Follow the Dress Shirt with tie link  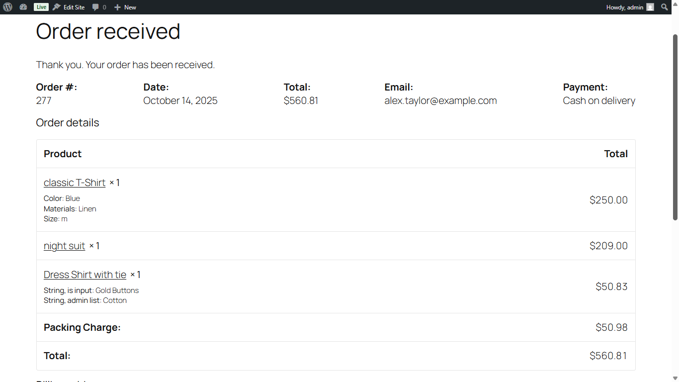85,275
